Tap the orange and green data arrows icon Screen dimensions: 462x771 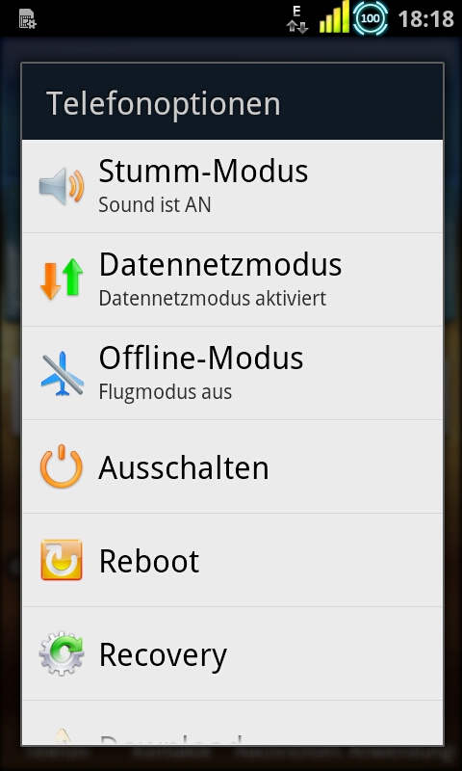(x=62, y=279)
